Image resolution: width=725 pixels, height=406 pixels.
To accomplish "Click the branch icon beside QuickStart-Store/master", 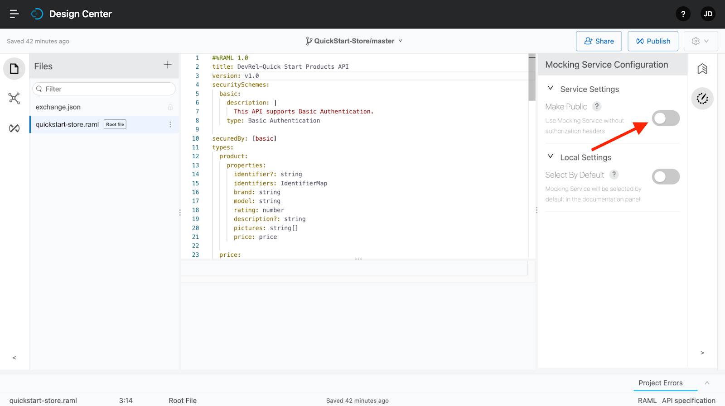I will (x=309, y=41).
